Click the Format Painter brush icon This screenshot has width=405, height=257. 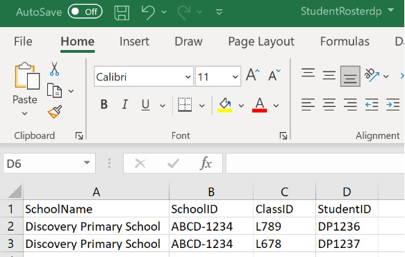click(55, 112)
